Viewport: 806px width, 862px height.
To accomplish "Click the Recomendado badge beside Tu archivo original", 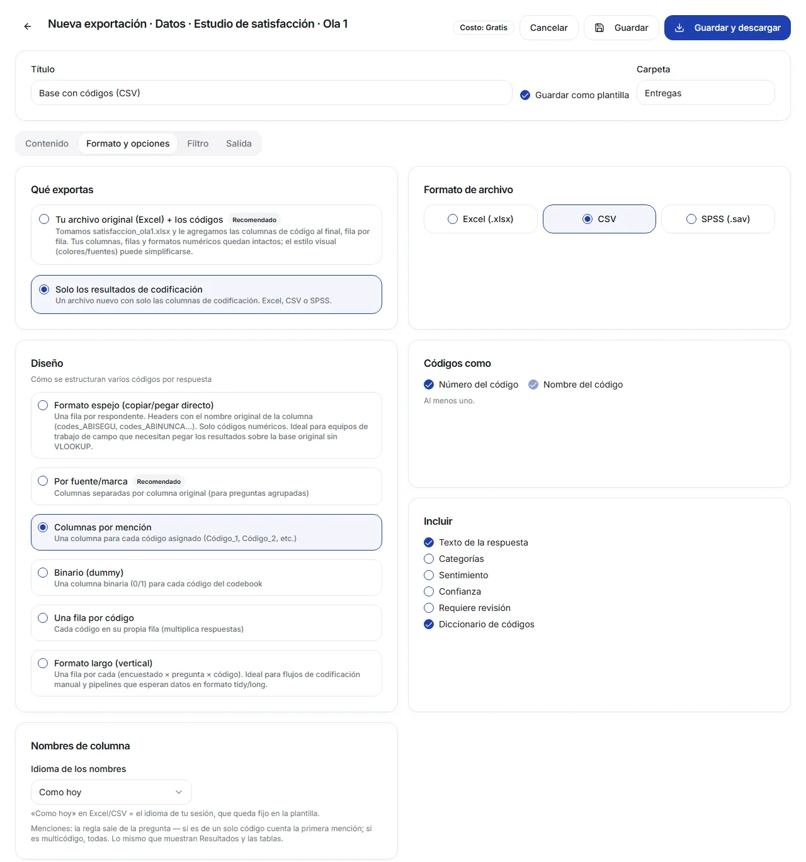I will pyautogui.click(x=254, y=220).
